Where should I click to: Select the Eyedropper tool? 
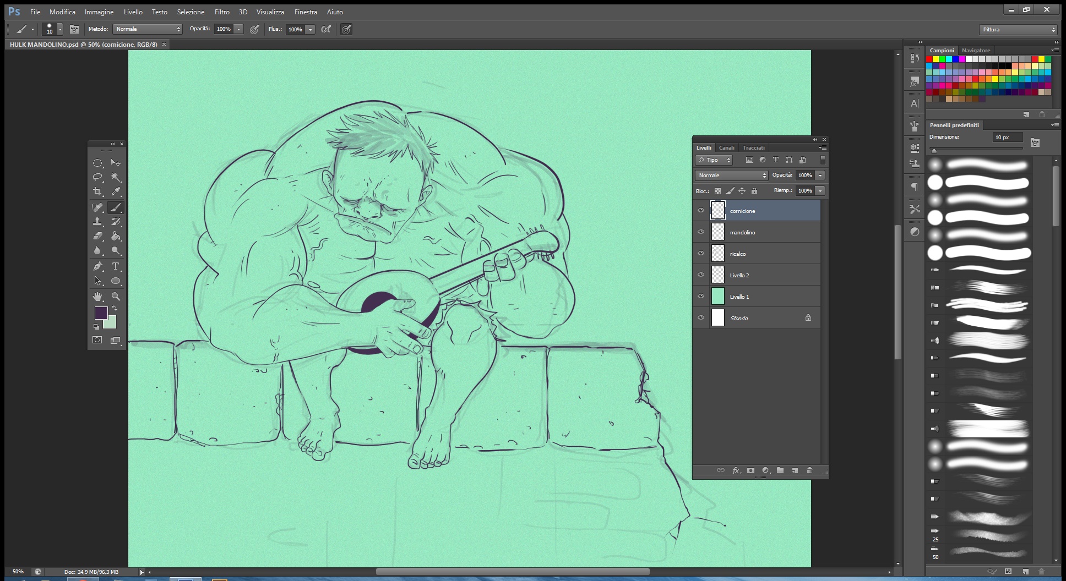tap(116, 191)
